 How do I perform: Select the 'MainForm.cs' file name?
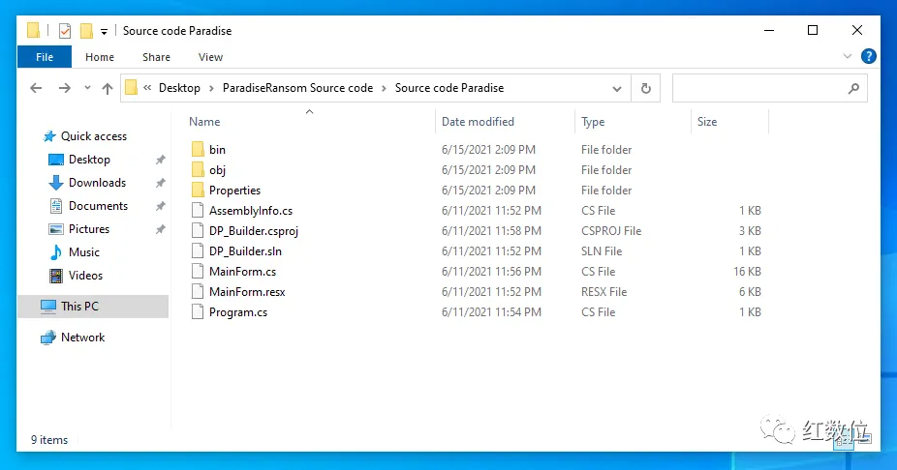pos(242,272)
